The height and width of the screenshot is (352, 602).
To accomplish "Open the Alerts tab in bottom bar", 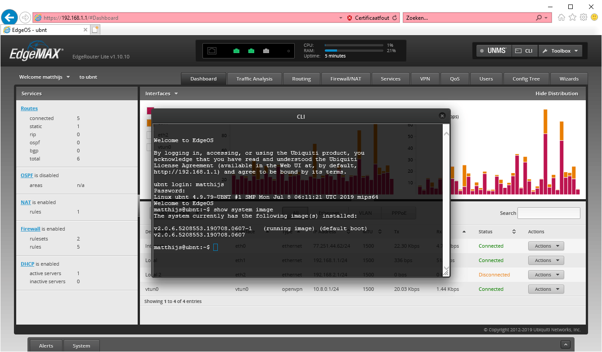I will pyautogui.click(x=46, y=346).
